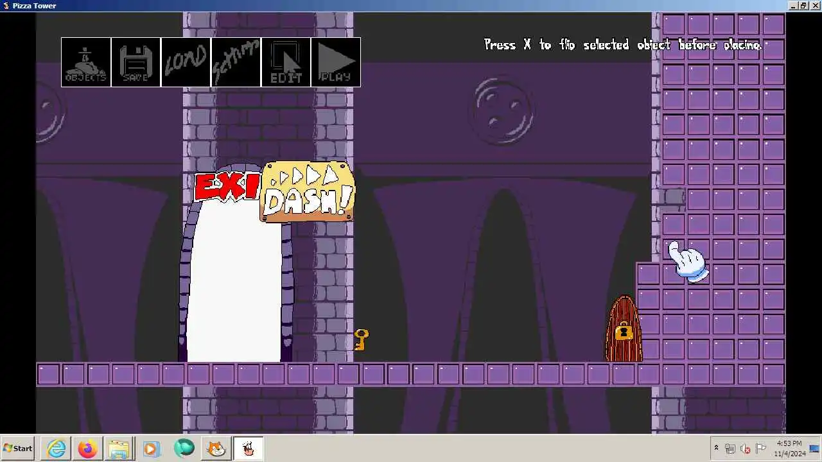This screenshot has width=822, height=462.
Task: Click the white exit gate doorway
Action: pyautogui.click(x=234, y=282)
